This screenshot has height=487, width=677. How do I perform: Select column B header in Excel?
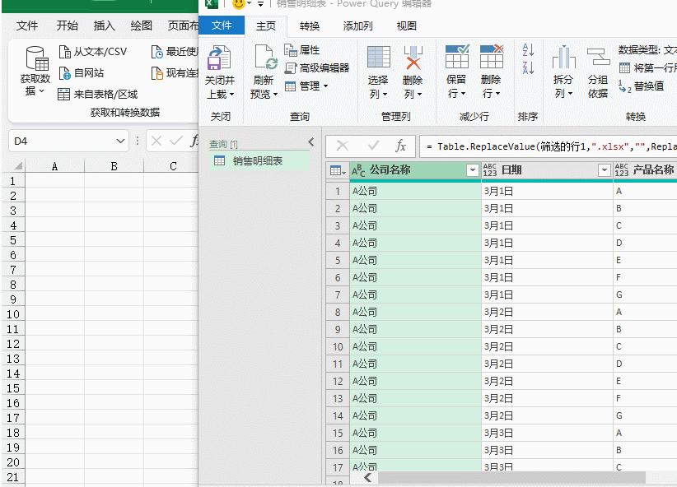tap(114, 166)
